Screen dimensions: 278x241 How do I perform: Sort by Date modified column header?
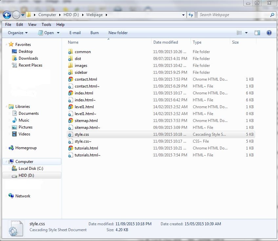tap(166, 42)
